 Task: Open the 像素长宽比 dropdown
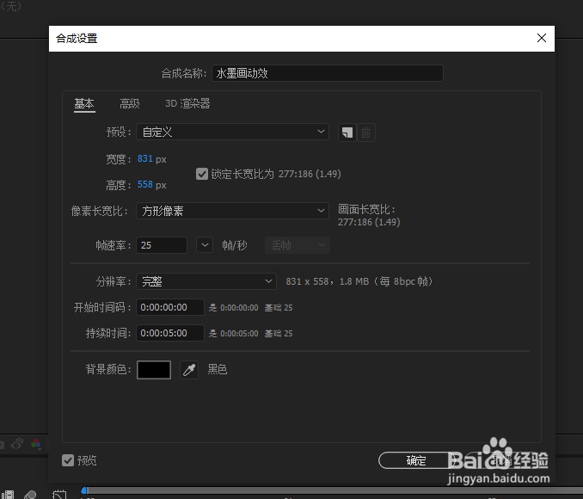tap(232, 211)
